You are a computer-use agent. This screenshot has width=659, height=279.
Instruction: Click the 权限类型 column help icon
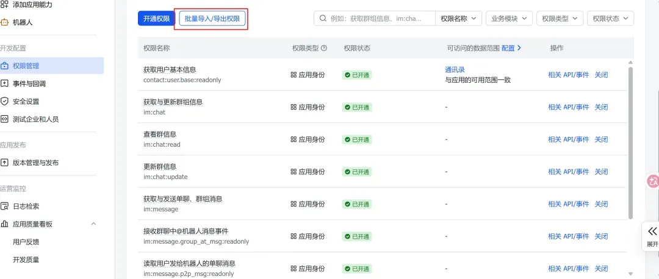tap(324, 48)
